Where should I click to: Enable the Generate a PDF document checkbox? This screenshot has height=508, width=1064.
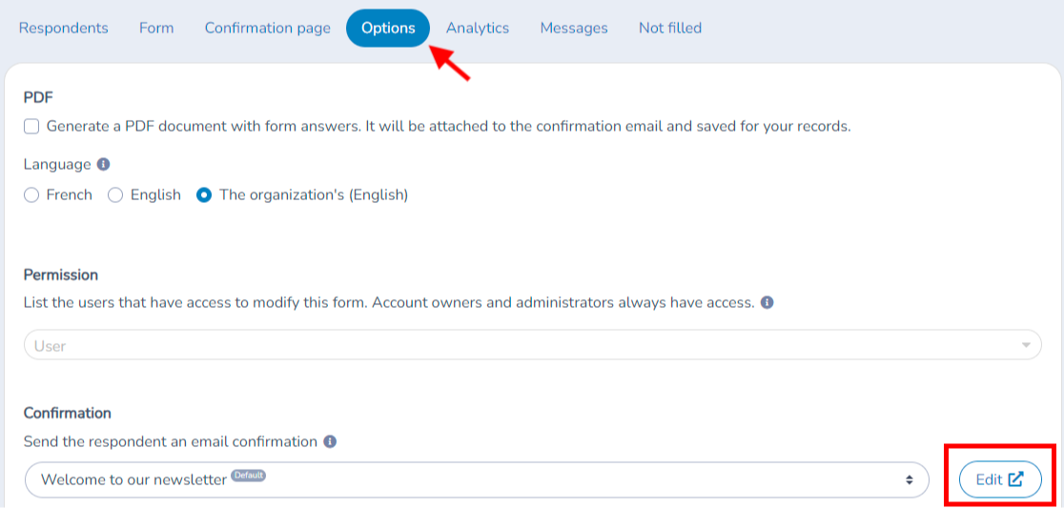coord(31,127)
